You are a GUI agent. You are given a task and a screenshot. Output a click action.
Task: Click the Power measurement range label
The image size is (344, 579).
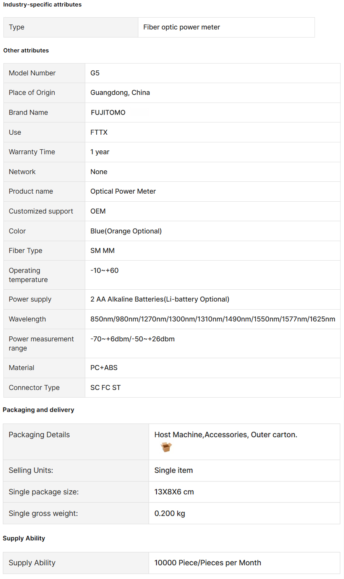coord(41,344)
